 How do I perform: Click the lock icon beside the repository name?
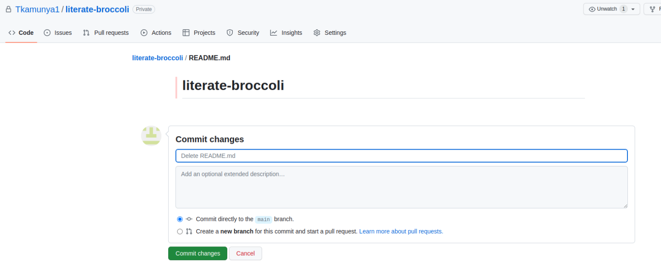(x=8, y=9)
